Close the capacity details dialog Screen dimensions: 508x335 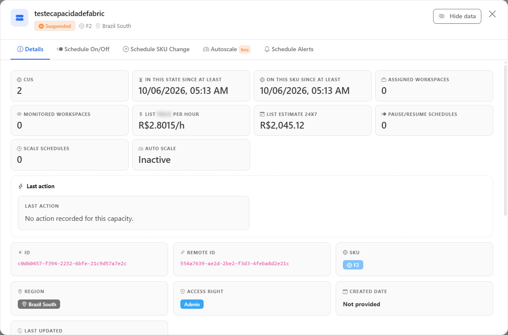492,14
